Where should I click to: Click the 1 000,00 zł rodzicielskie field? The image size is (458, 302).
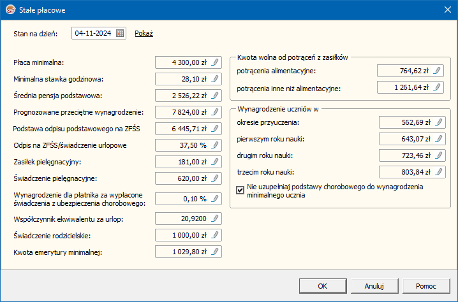tap(188, 235)
